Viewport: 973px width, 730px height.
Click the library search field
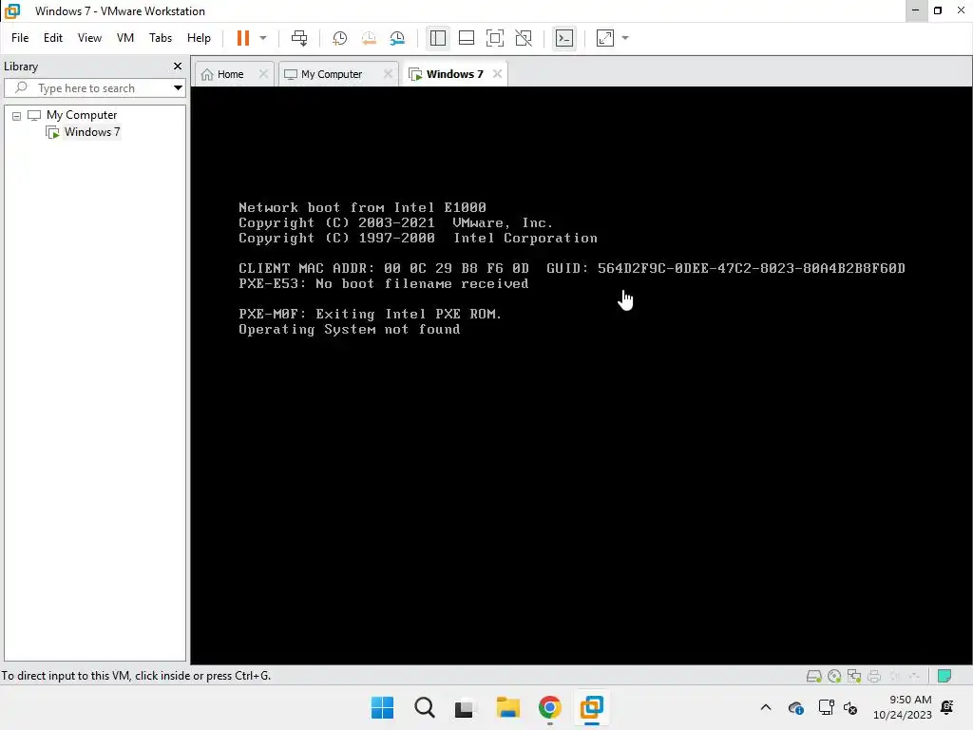point(93,88)
